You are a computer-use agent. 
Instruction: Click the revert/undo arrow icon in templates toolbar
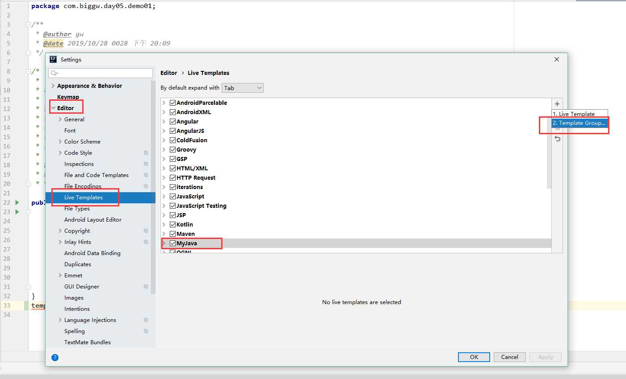click(557, 139)
